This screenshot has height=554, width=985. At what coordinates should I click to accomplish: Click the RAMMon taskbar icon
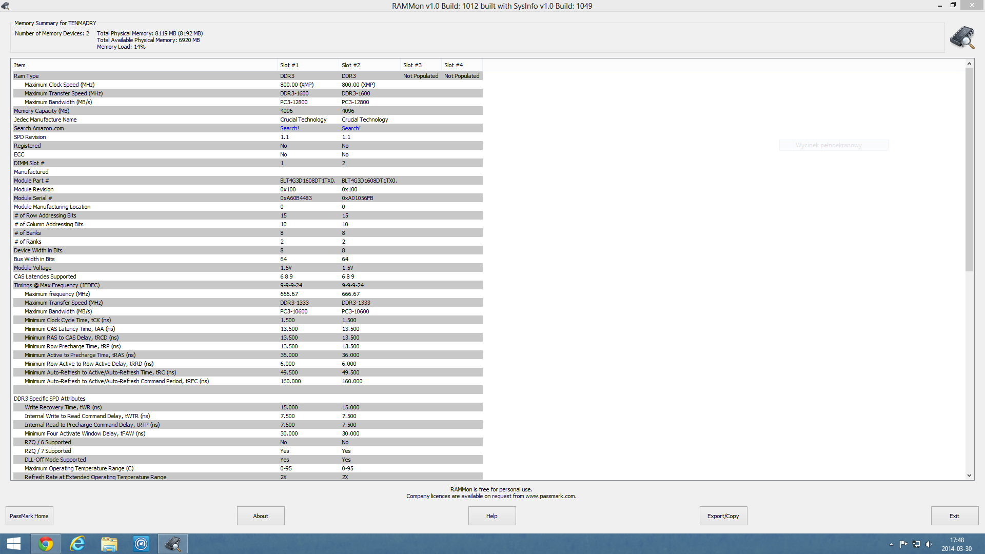coord(173,544)
